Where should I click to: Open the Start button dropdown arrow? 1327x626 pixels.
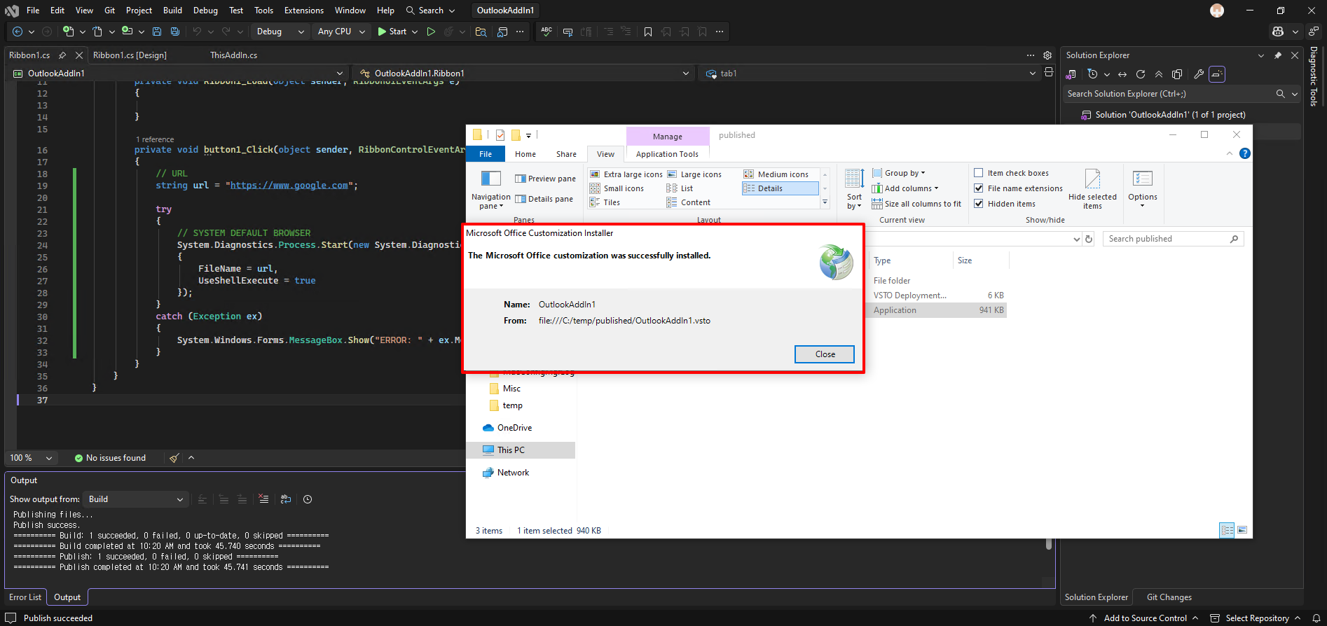[x=415, y=32]
